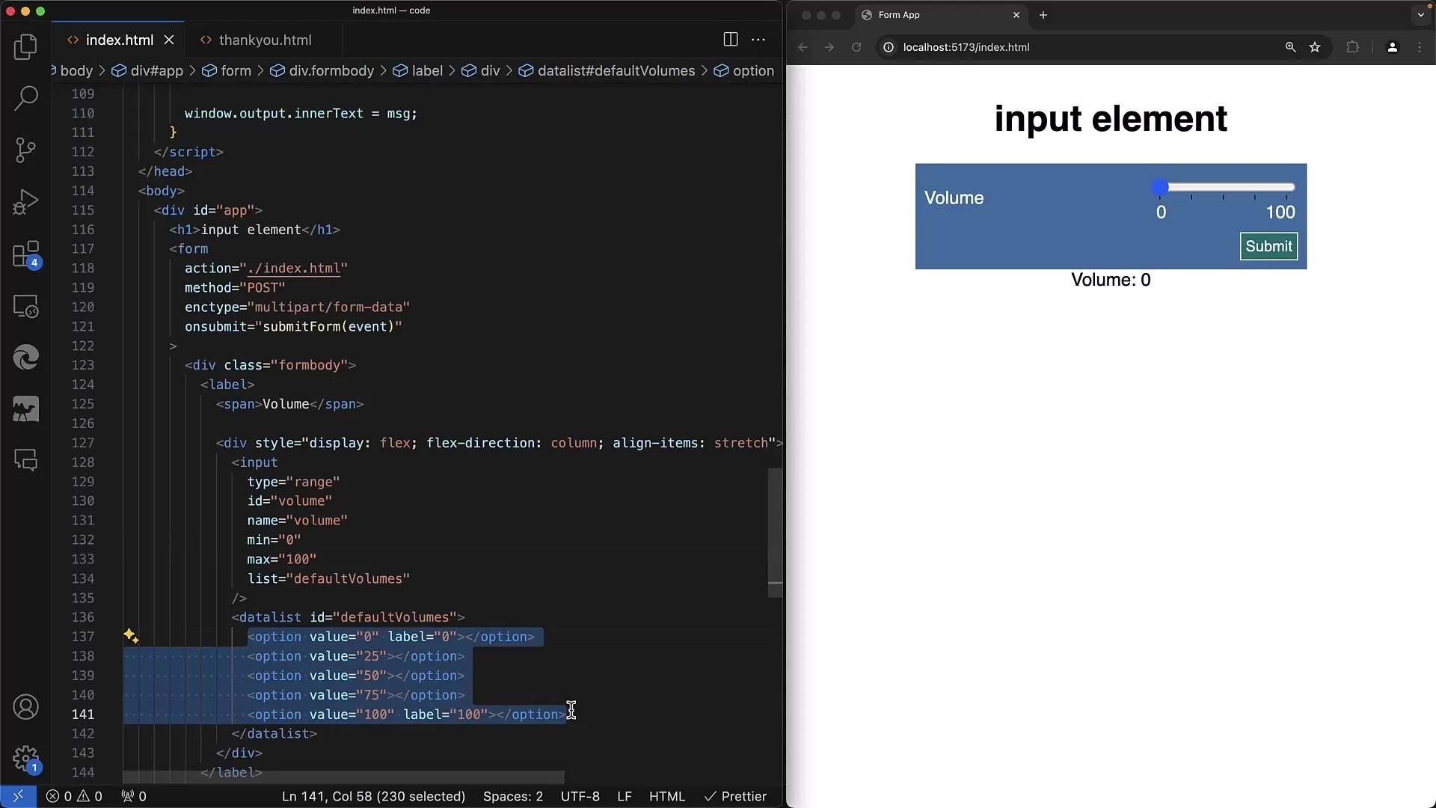Open the editor More Actions ellipsis

click(x=758, y=40)
